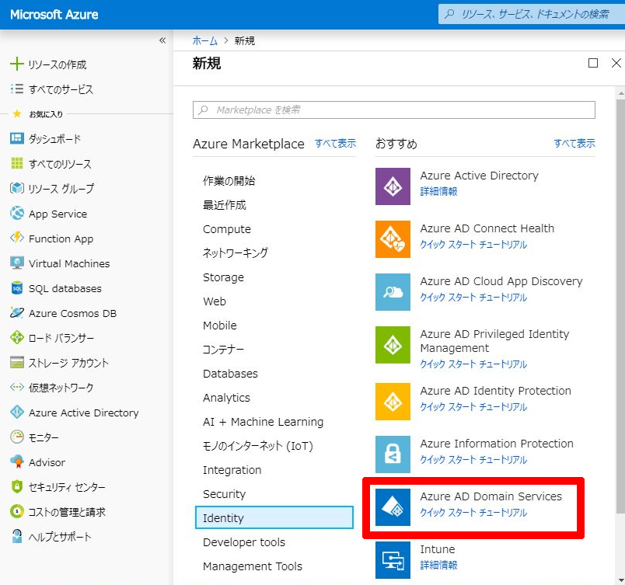Select the Compute category
Screen dimensions: 625x585
[227, 229]
